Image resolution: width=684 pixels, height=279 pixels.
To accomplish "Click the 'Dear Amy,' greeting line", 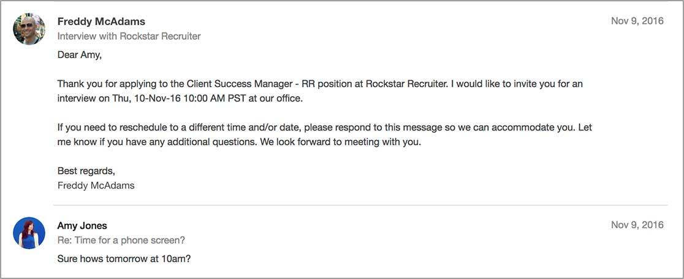I will tap(79, 55).
